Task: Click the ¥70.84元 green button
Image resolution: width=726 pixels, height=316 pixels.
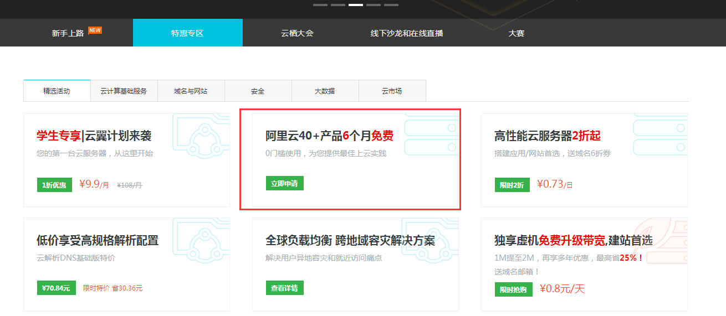Action: 56,288
